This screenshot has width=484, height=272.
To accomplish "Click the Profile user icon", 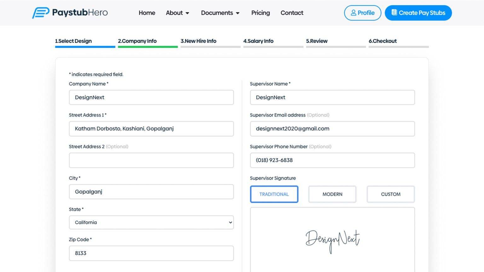I will pos(353,13).
